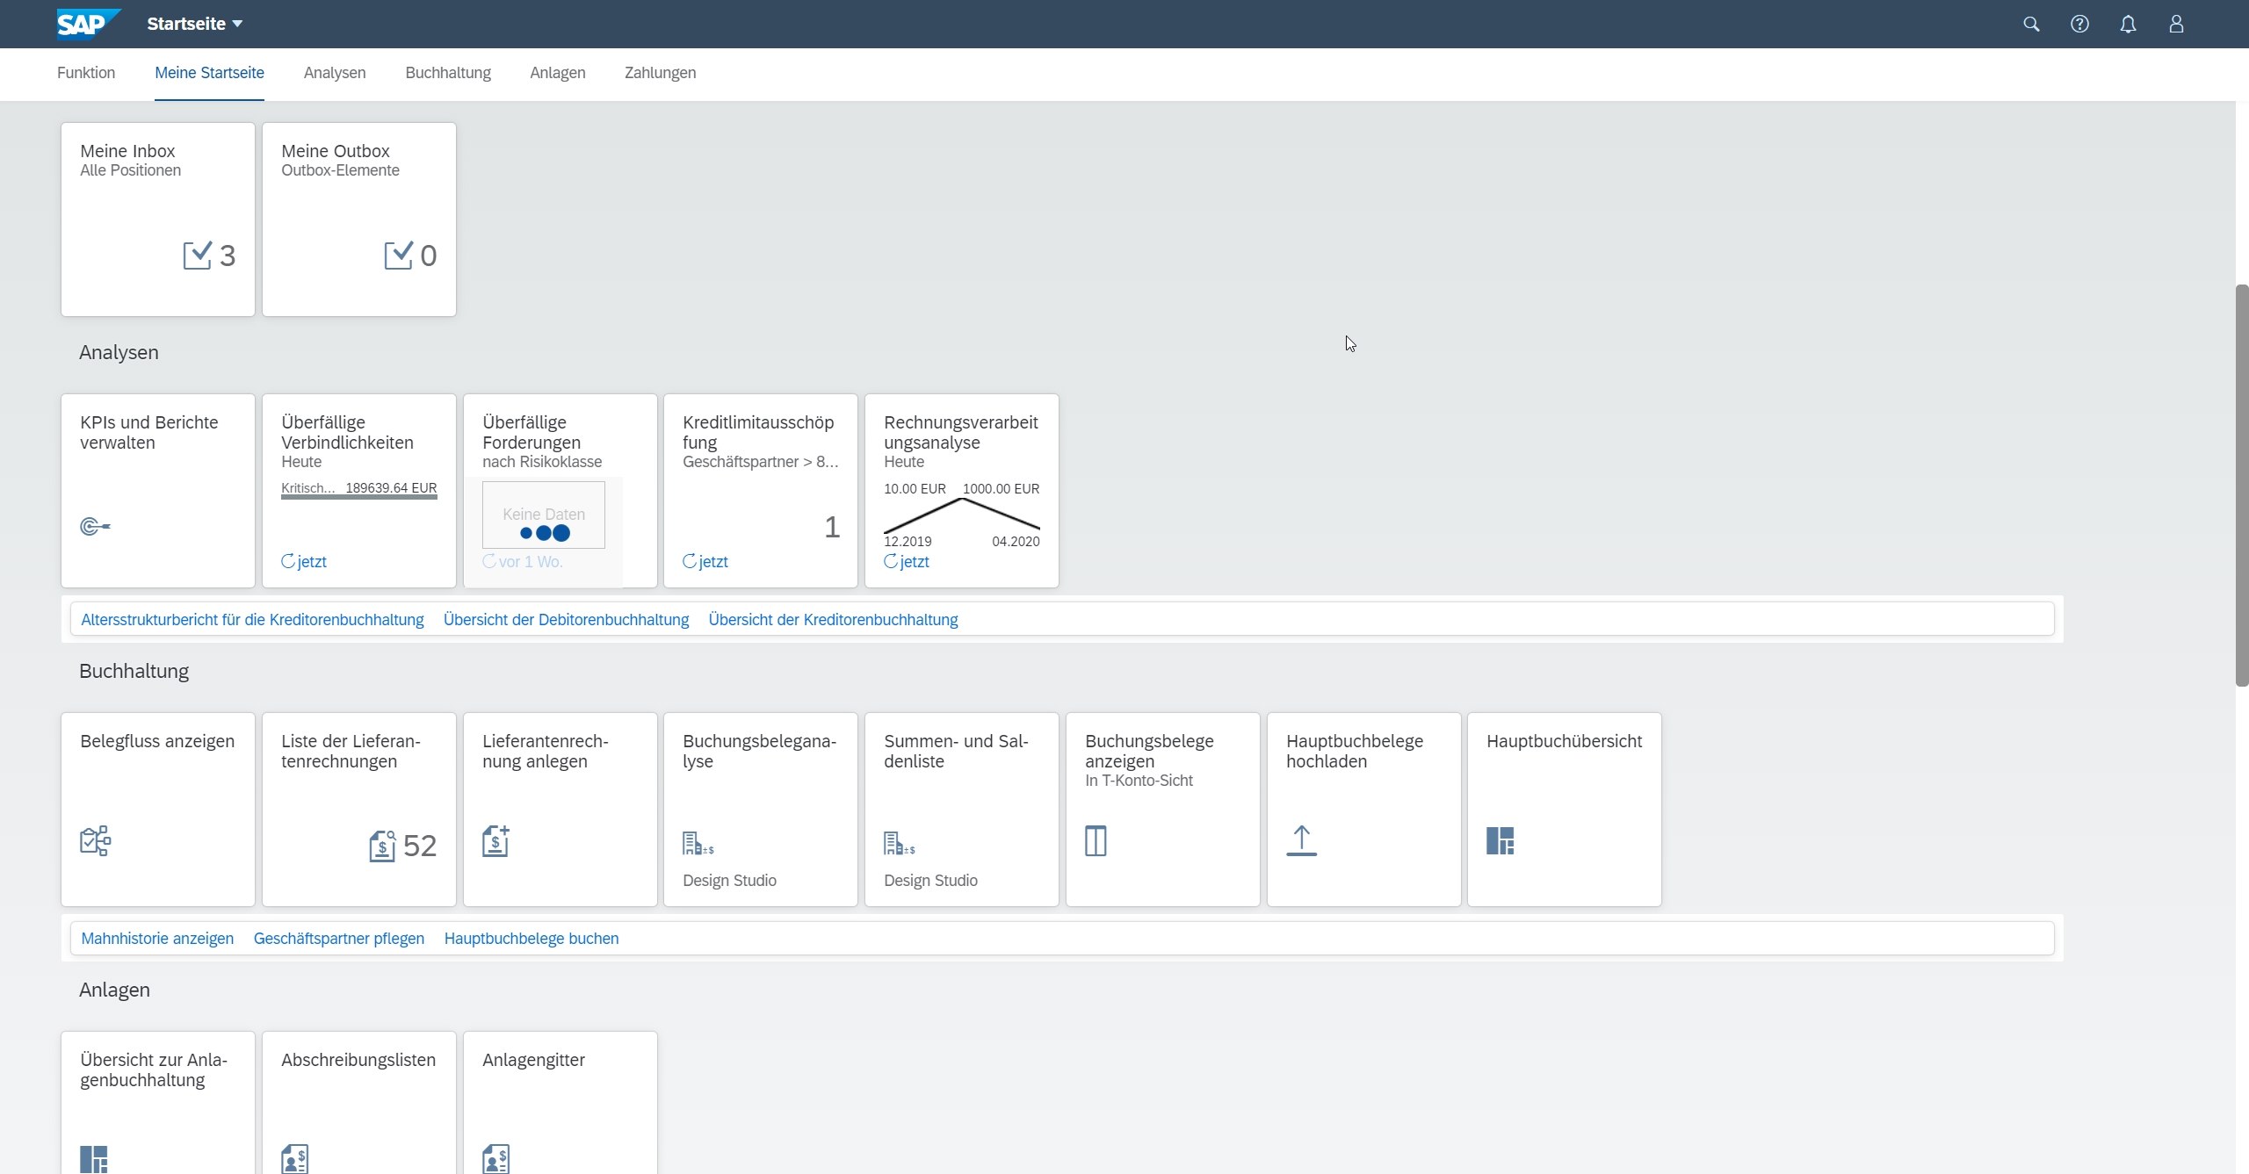Click KPIs und Berichte verwalten icon
The image size is (2249, 1174).
tap(95, 527)
